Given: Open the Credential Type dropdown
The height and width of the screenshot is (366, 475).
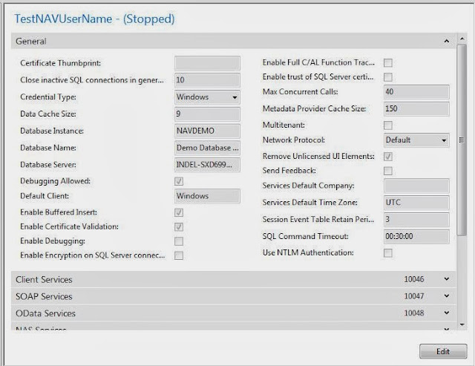Looking at the screenshot, I should click(x=207, y=97).
